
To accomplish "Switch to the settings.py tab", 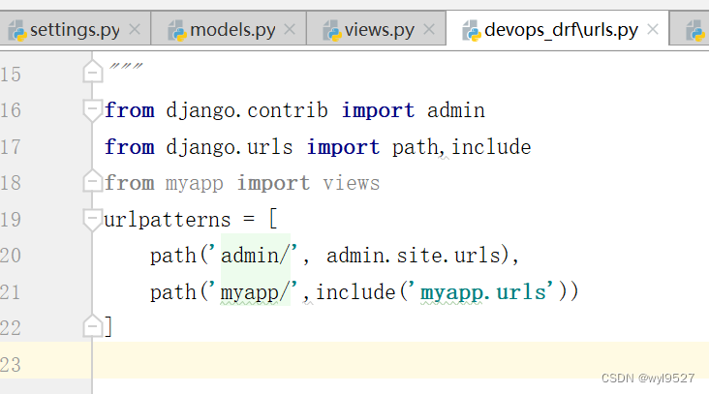I will pyautogui.click(x=75, y=30).
